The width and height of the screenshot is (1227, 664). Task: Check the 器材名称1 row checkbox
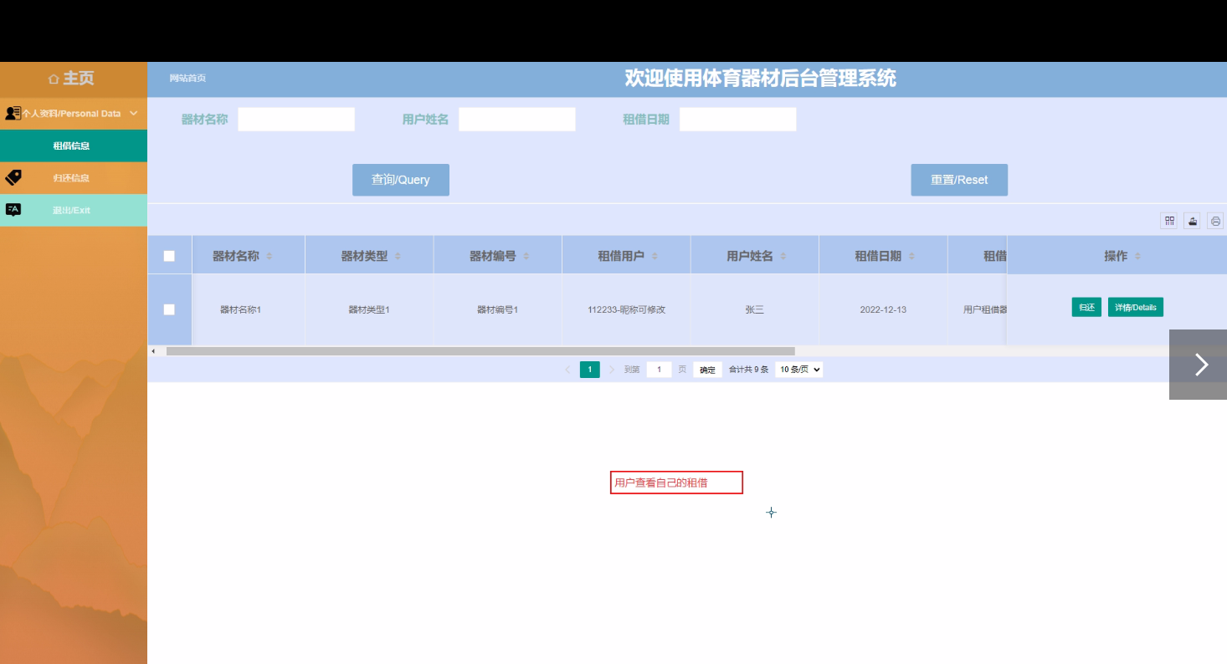pos(169,309)
